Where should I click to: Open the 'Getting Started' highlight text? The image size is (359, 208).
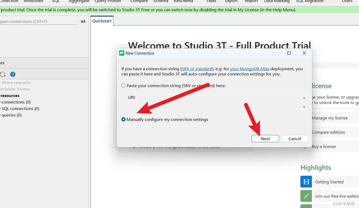click(329, 182)
